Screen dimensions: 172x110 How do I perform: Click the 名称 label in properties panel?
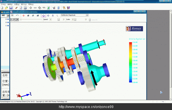5,75
